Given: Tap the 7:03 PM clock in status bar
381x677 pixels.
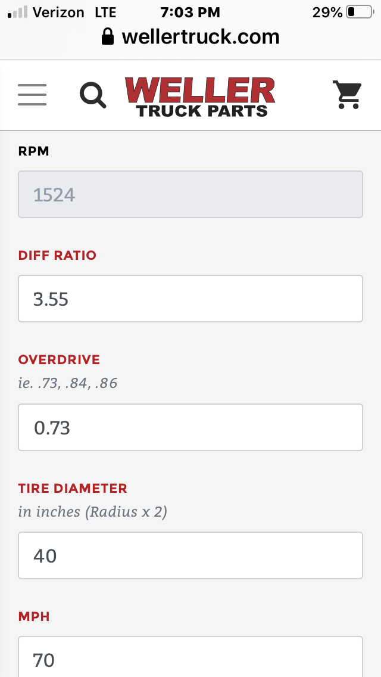Looking at the screenshot, I should click(190, 12).
